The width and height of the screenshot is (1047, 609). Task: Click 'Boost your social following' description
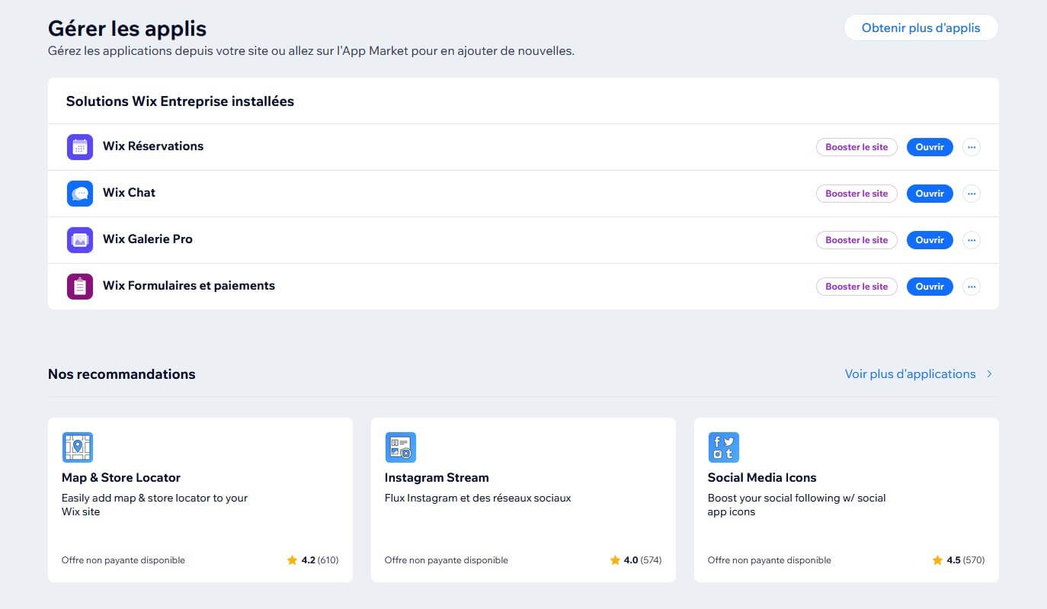pyautogui.click(x=797, y=505)
